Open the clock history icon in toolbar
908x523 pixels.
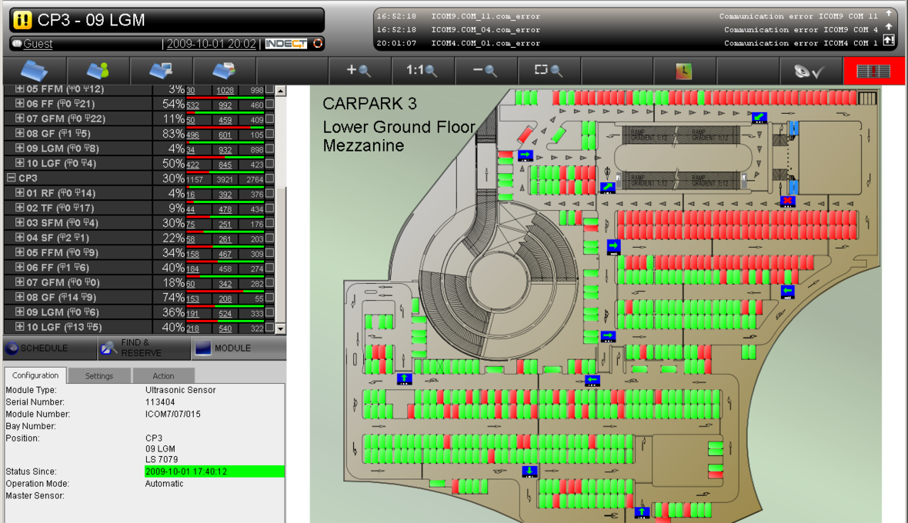click(x=684, y=71)
